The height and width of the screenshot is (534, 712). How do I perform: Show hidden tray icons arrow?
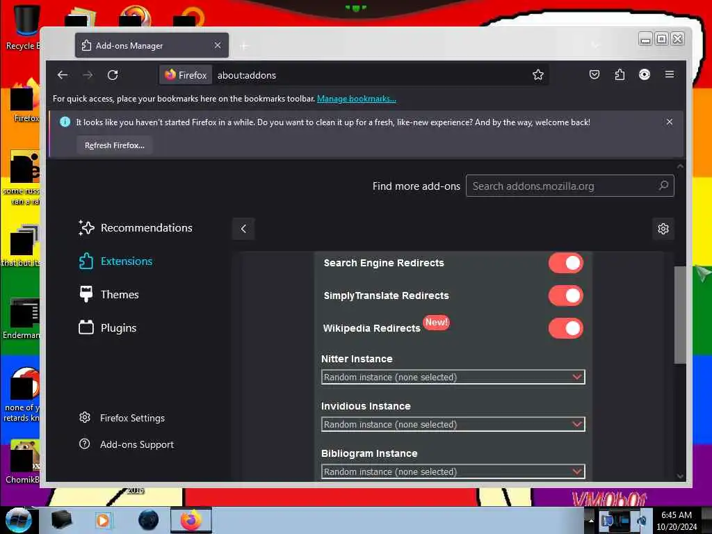coord(591,520)
